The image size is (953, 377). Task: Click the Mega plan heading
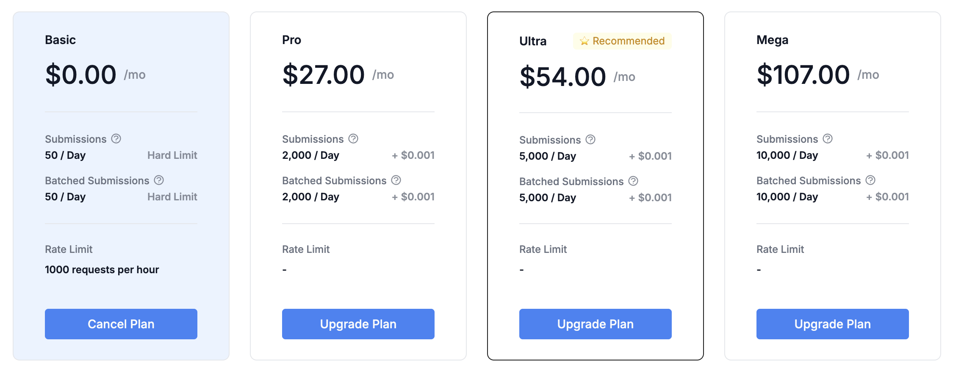(773, 40)
